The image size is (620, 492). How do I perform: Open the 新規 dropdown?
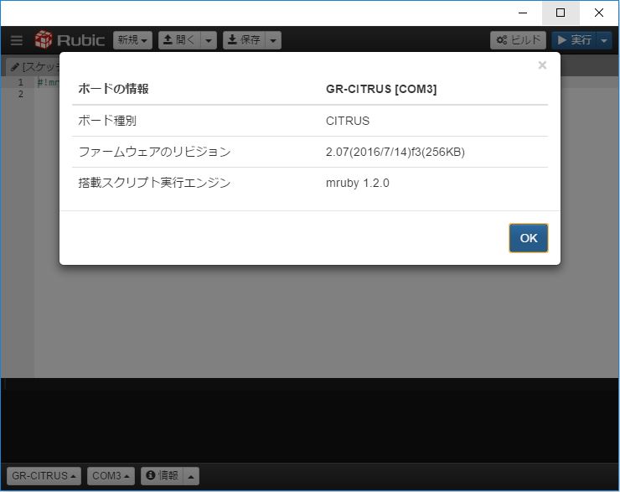point(132,40)
